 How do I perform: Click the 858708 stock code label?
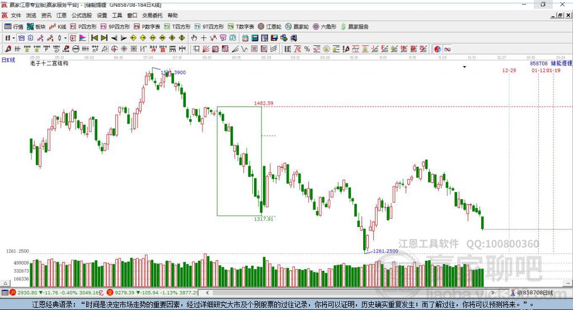(539, 64)
